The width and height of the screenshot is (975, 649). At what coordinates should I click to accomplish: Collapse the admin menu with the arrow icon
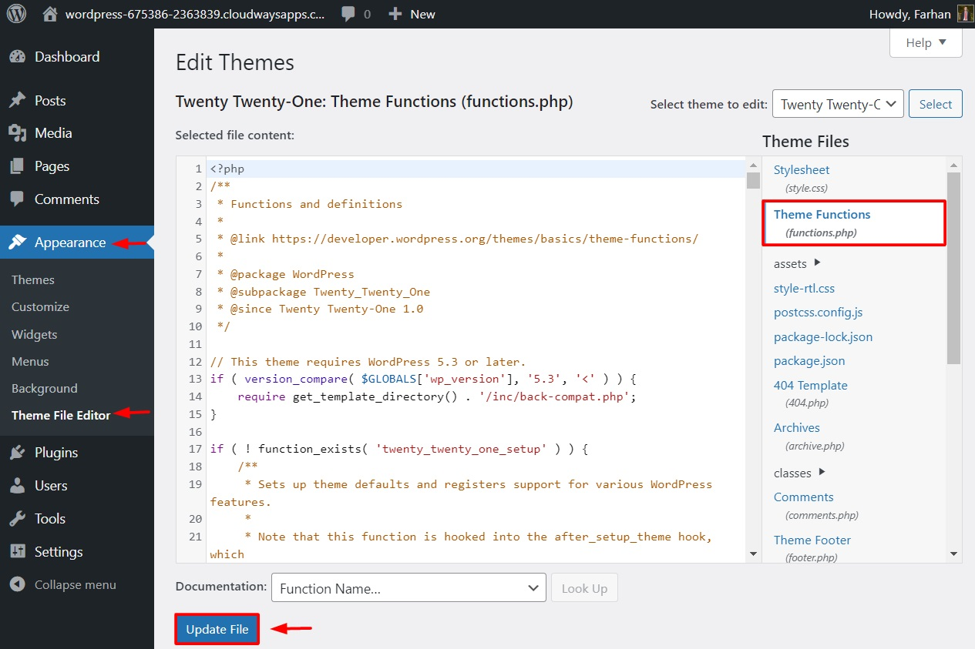pos(17,584)
